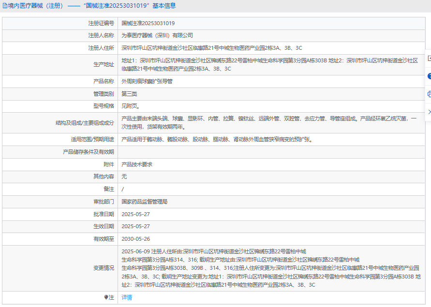Click the 变更情况 row label
The image size is (431, 307).
tap(104, 268)
